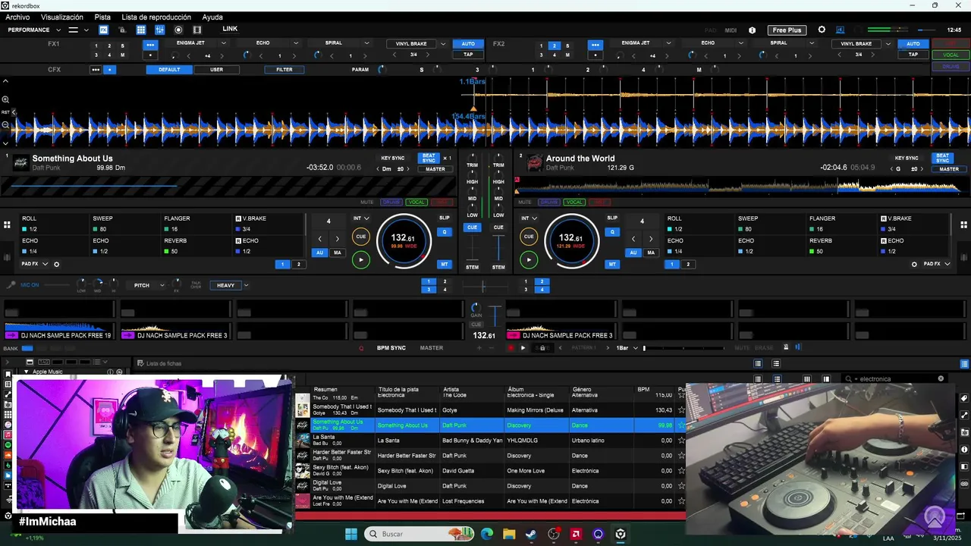Assign FX2 to channel 2

[554, 45]
